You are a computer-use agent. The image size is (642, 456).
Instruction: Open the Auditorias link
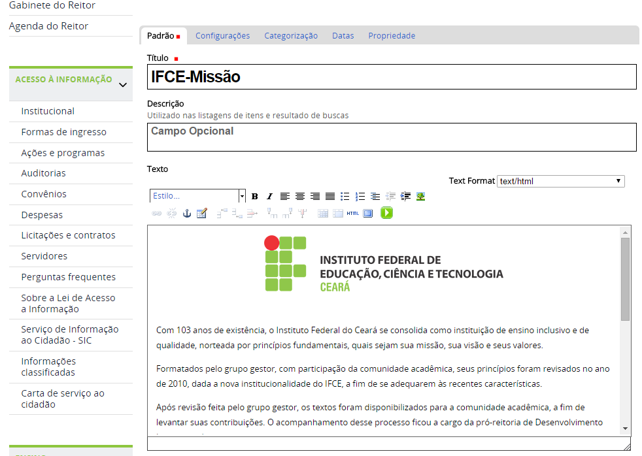tap(43, 173)
